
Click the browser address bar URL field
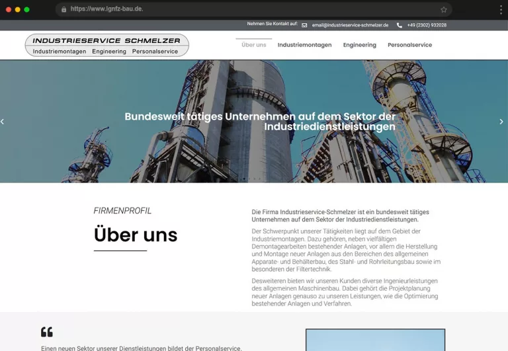251,9
